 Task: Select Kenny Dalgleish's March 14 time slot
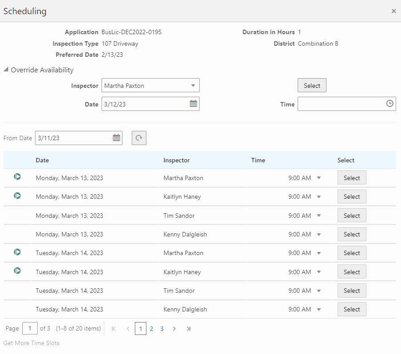click(x=351, y=309)
